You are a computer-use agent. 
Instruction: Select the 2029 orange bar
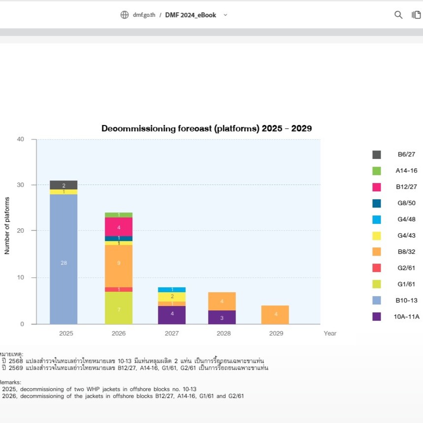point(275,314)
